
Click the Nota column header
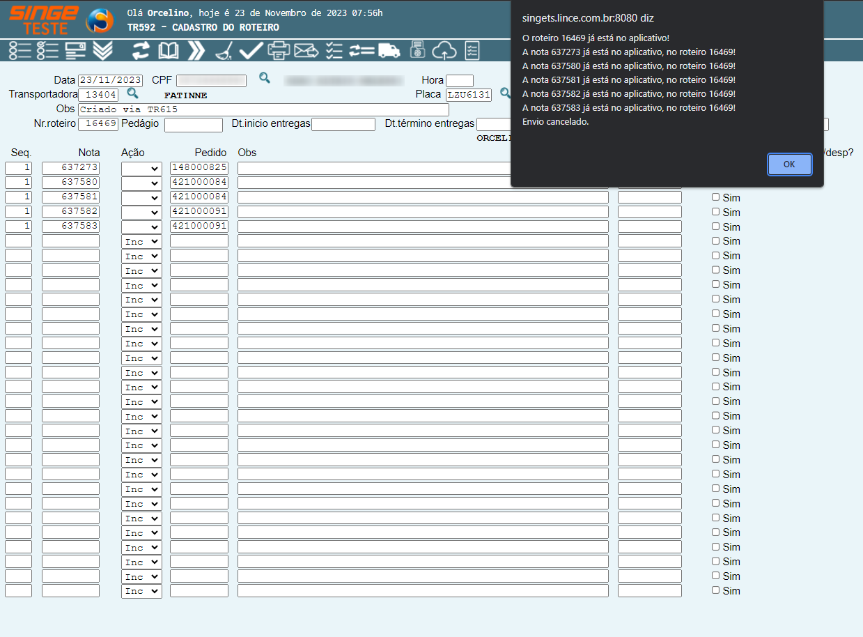89,153
